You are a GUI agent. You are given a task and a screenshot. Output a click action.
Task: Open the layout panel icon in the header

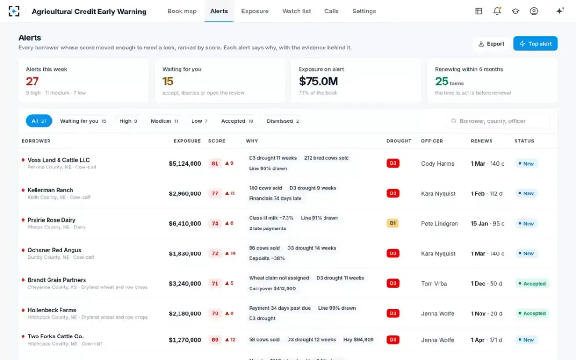(x=479, y=11)
